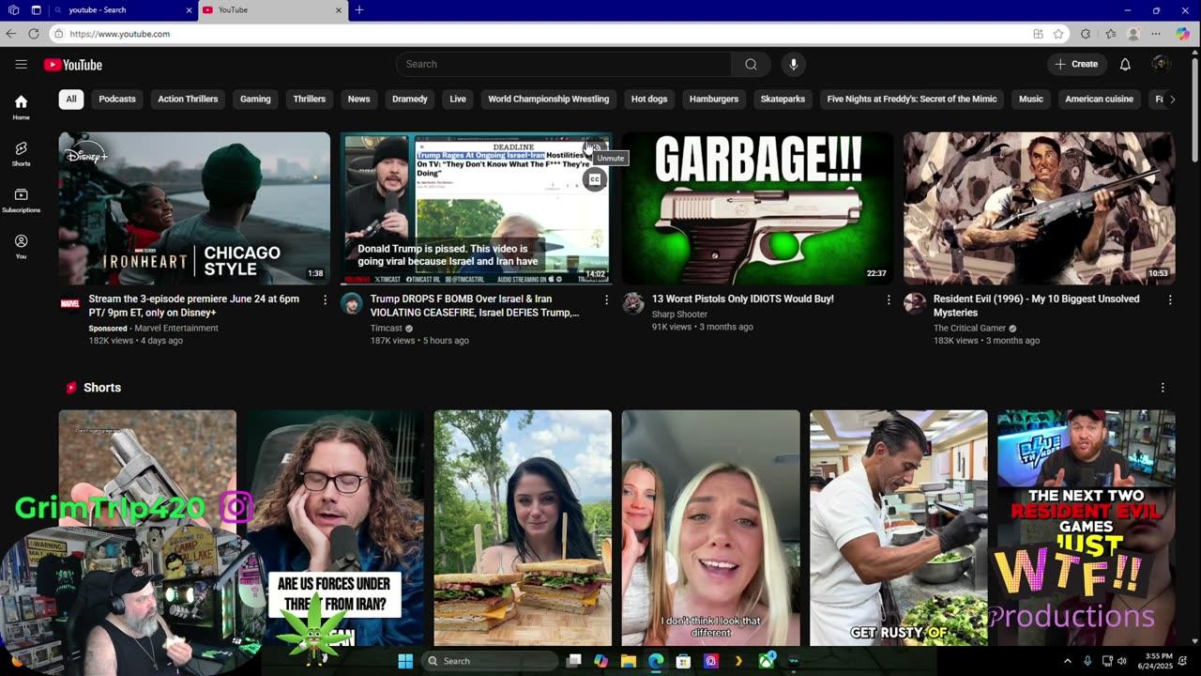Click the YouTube search input field
This screenshot has width=1201, height=676.
pos(564,64)
